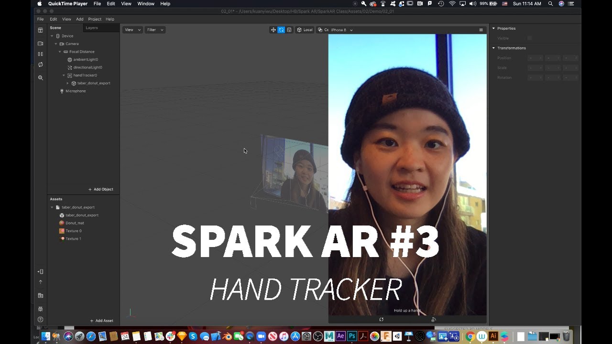Click the upload export arrow icon

[41, 282]
